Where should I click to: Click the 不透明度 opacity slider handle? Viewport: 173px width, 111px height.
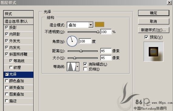98,32
